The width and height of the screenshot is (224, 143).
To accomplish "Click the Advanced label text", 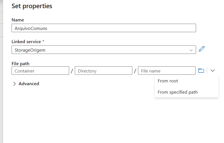I will tap(29, 84).
